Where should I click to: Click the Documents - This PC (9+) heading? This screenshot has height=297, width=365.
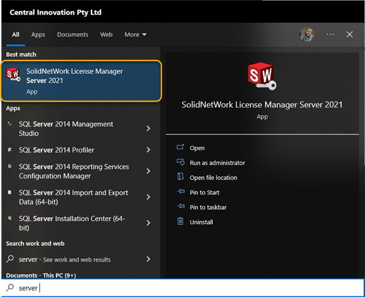pyautogui.click(x=41, y=275)
